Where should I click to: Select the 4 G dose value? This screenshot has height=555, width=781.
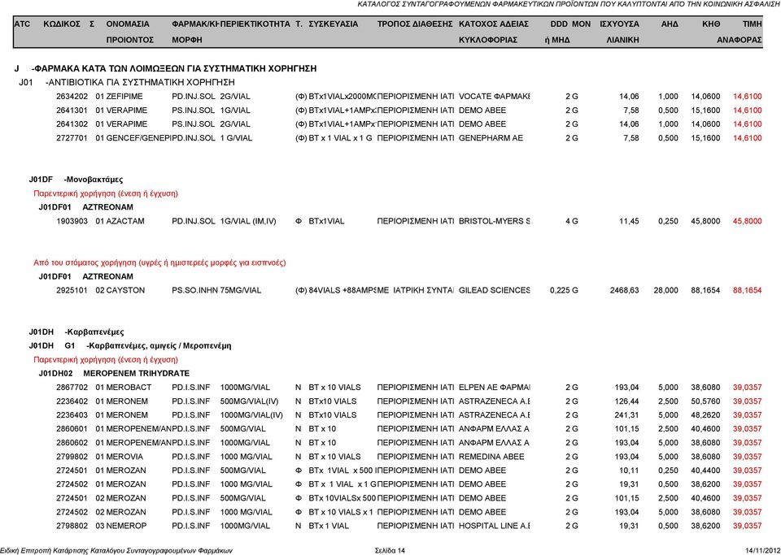pyautogui.click(x=572, y=221)
